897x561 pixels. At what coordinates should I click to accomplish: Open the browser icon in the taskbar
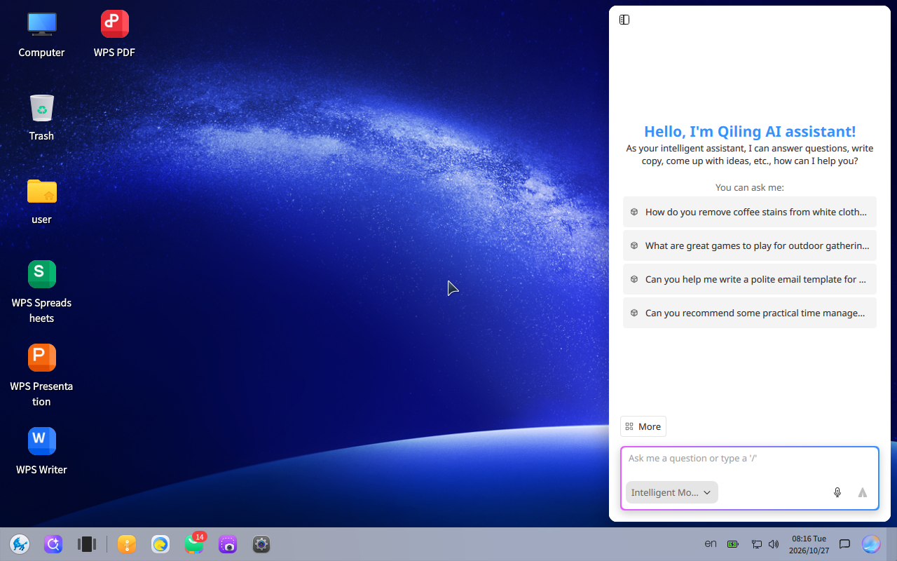(160, 544)
